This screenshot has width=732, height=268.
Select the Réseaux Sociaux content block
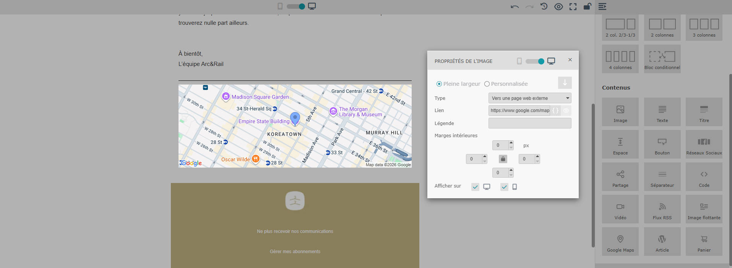[x=704, y=144]
